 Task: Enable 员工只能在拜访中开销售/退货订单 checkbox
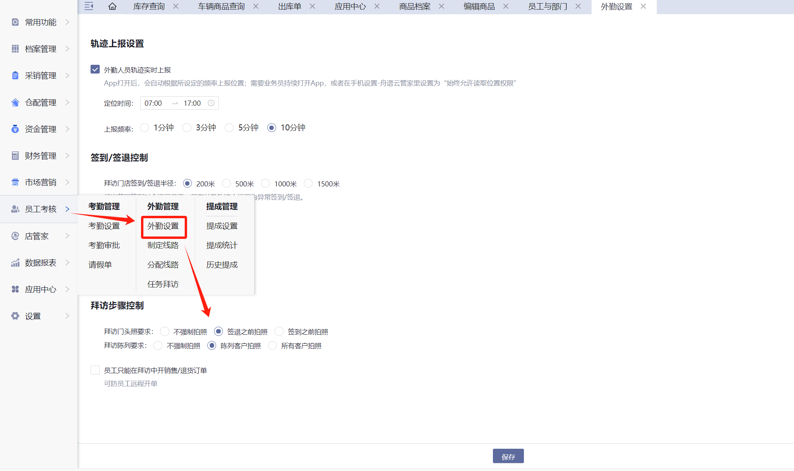[x=95, y=370]
